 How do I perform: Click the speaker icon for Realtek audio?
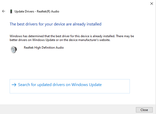pos(14,50)
